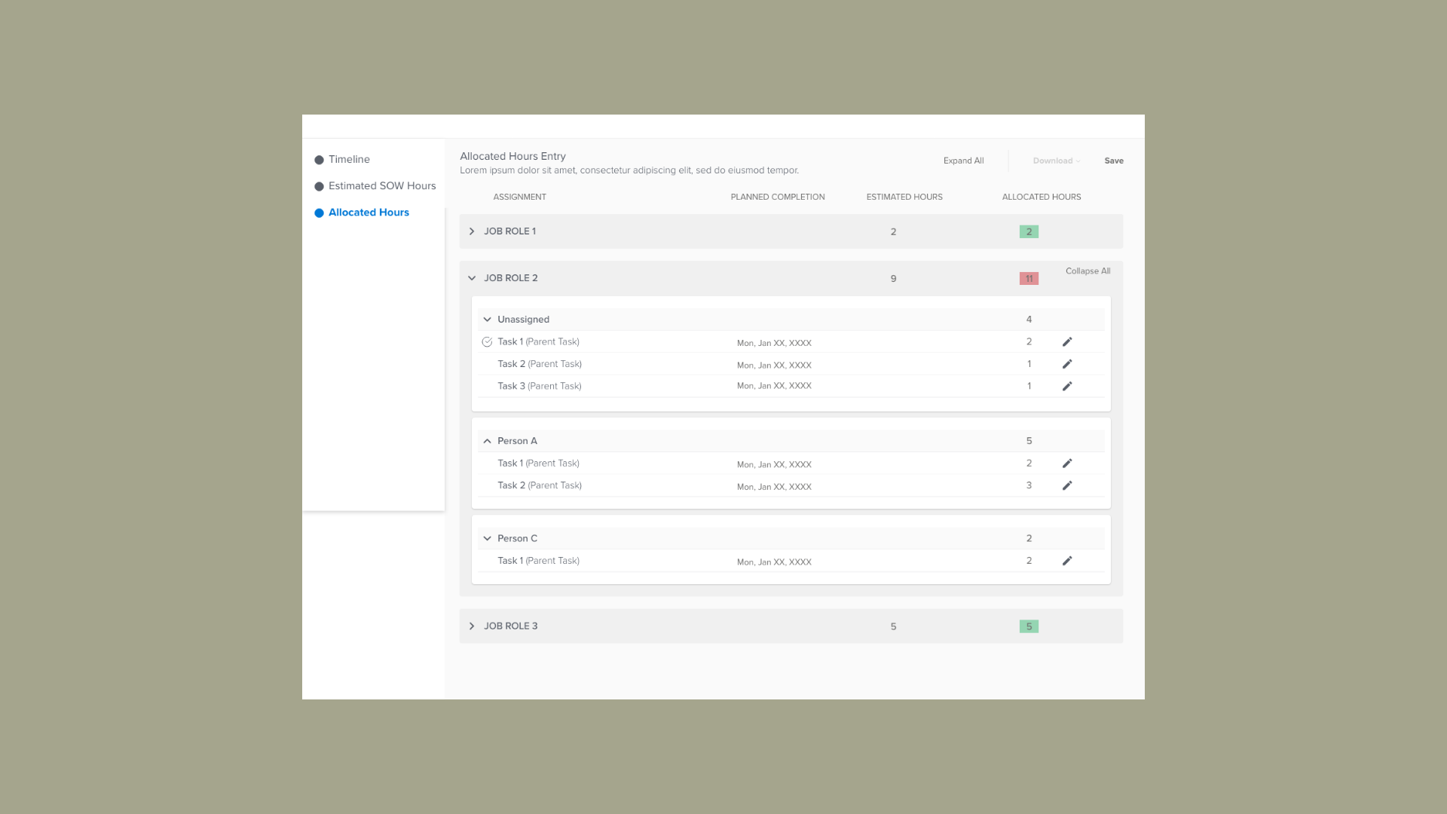Click the red 11 allocated hours badge
Image resolution: width=1447 pixels, height=814 pixels.
1029,279
